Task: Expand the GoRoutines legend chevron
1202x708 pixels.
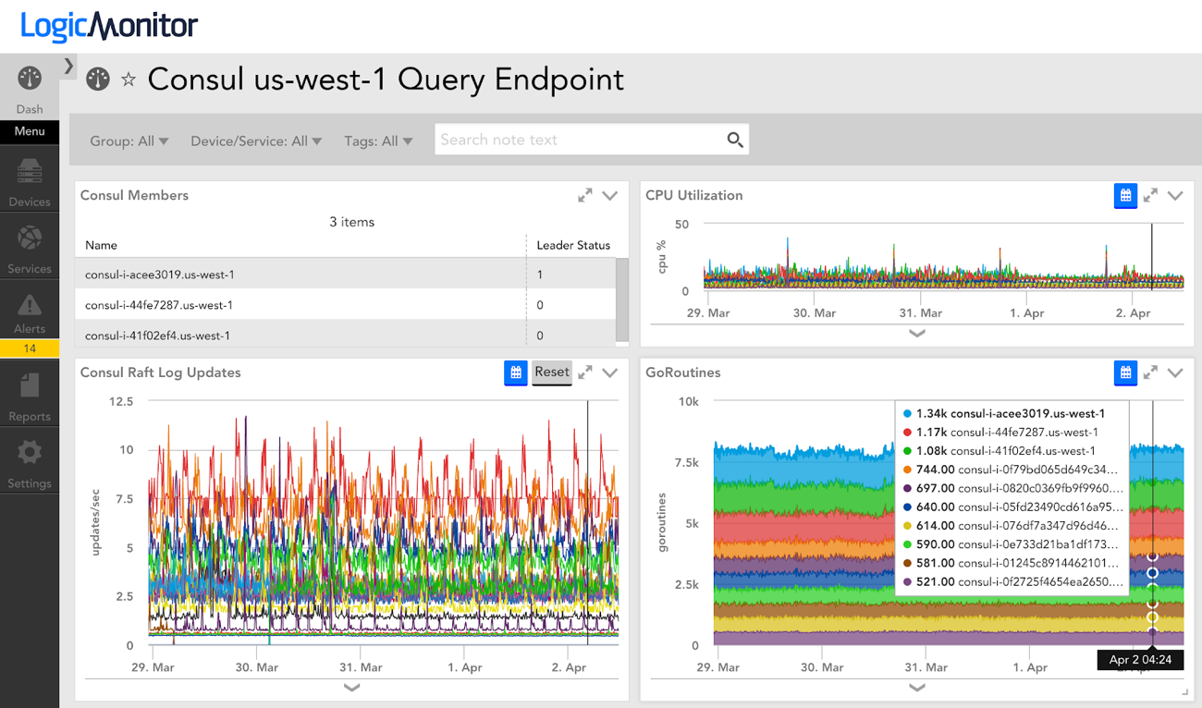Action: tap(916, 688)
